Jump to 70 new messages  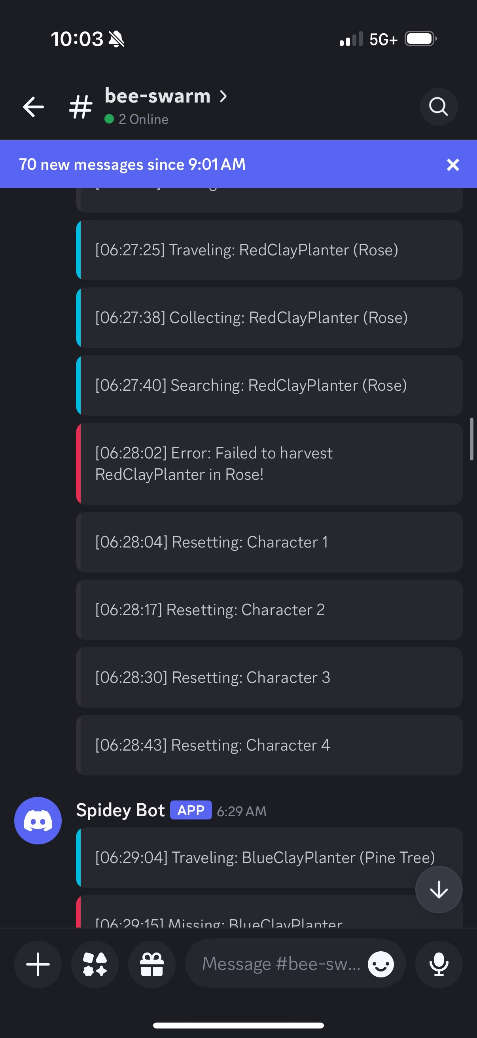tap(133, 164)
